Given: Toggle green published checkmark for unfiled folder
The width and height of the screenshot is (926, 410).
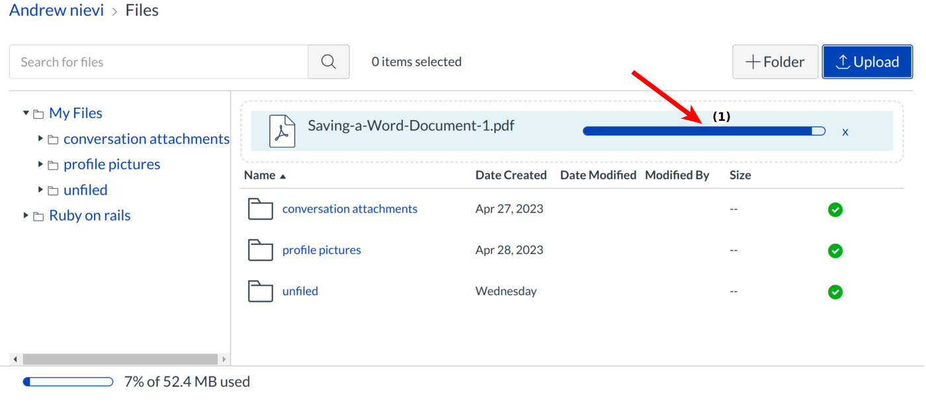Looking at the screenshot, I should pyautogui.click(x=835, y=292).
